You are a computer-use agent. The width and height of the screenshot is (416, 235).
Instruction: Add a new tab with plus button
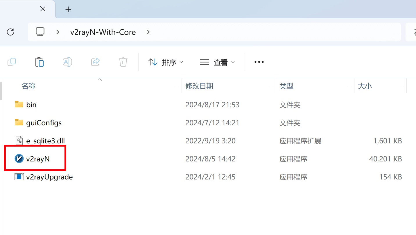[68, 10]
